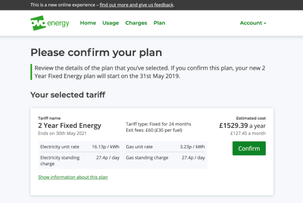Go to the Usage page
Viewport: 303px width, 203px height.
110,23
